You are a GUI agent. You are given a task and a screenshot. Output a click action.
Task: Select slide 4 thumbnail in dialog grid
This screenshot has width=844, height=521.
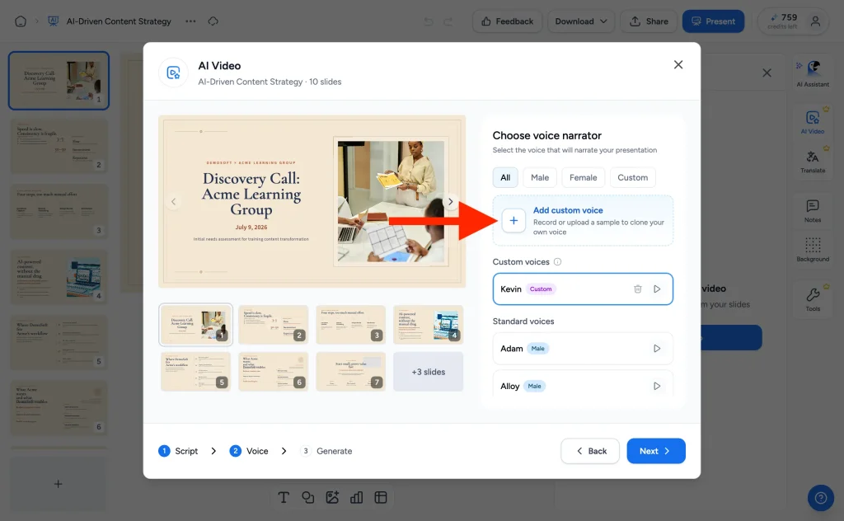429,325
